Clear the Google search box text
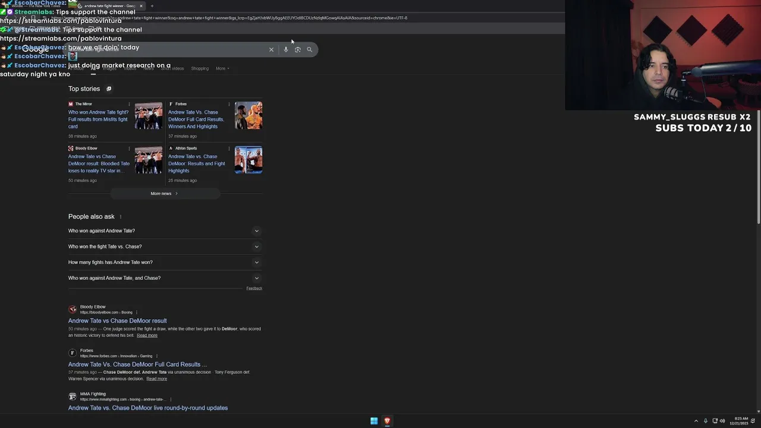The width and height of the screenshot is (761, 428). coord(271,49)
